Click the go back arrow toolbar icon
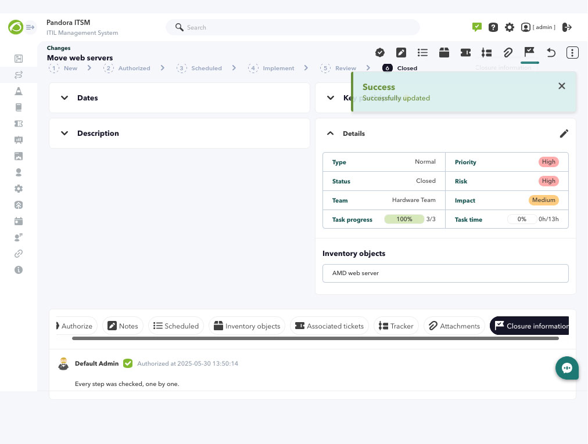This screenshot has width=588, height=444. pyautogui.click(x=551, y=52)
